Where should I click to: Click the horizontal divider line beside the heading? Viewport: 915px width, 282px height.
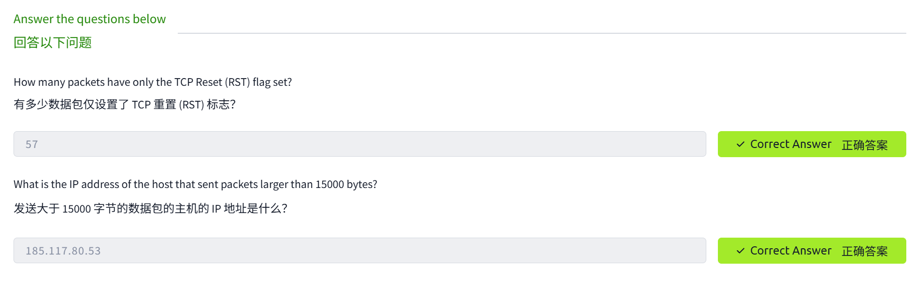pos(541,33)
